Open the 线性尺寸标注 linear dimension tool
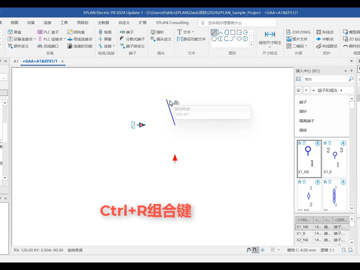The height and width of the screenshot is (270, 360). click(x=269, y=39)
